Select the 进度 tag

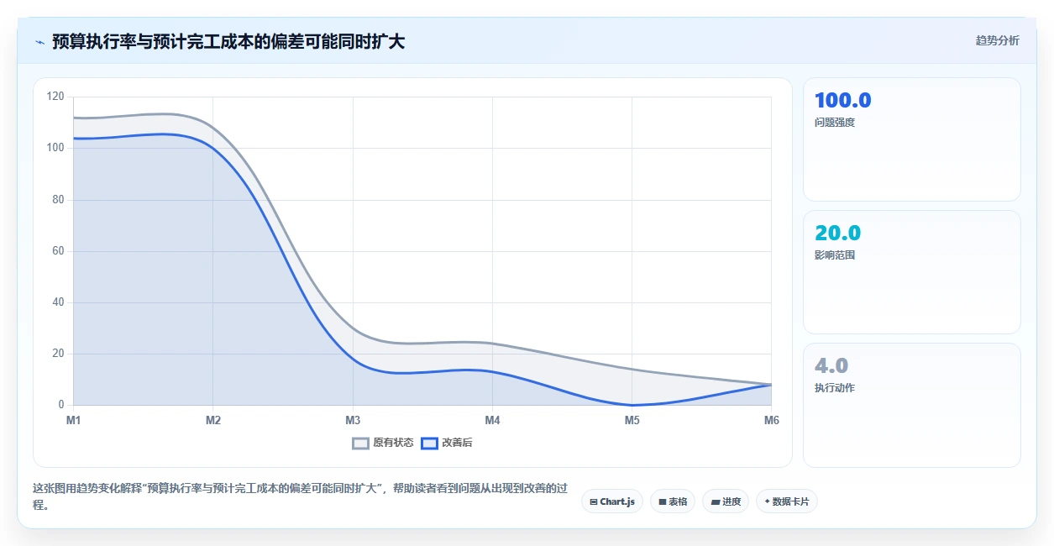pyautogui.click(x=726, y=501)
